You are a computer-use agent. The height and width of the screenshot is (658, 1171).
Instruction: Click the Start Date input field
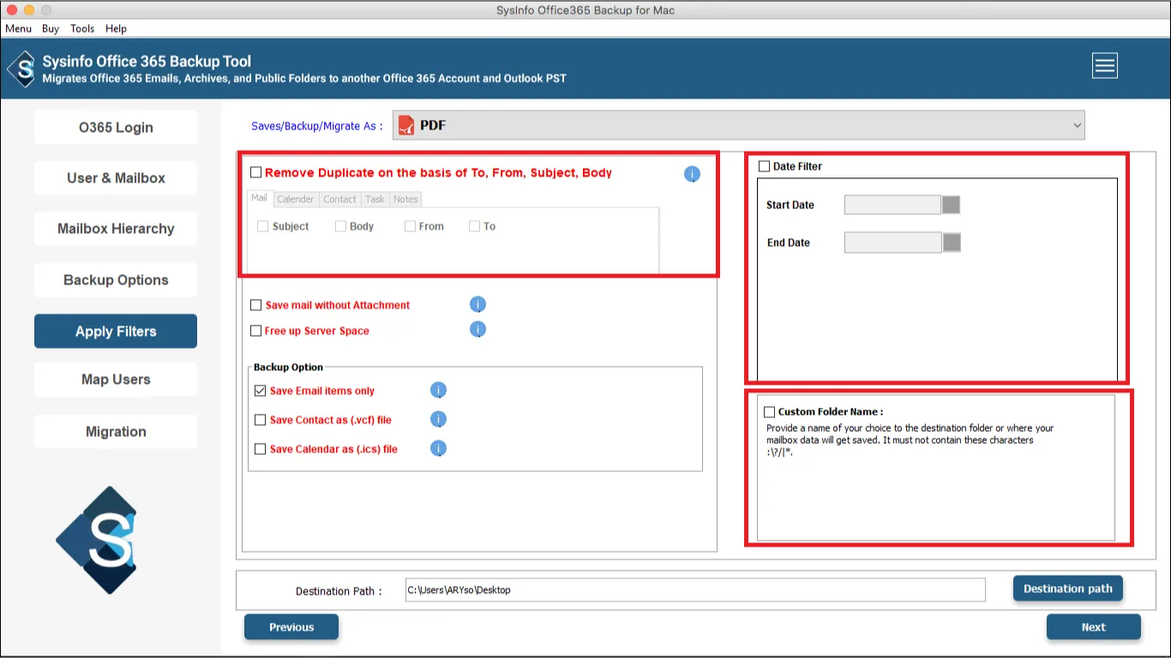[x=892, y=205]
